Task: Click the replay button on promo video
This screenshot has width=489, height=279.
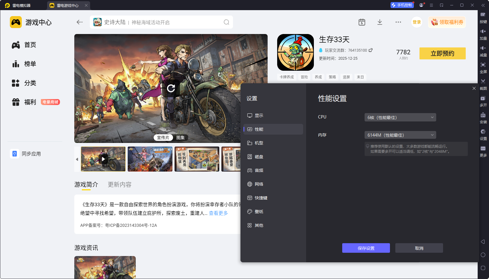Action: [x=171, y=88]
